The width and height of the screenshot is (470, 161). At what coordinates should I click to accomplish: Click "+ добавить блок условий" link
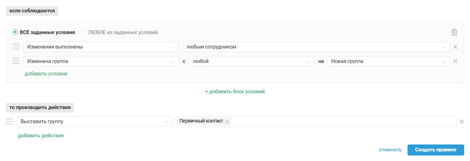pyautogui.click(x=235, y=92)
